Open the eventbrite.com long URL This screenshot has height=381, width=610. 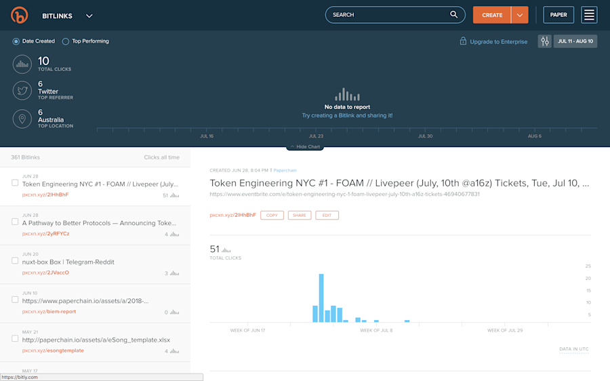tap(344, 194)
